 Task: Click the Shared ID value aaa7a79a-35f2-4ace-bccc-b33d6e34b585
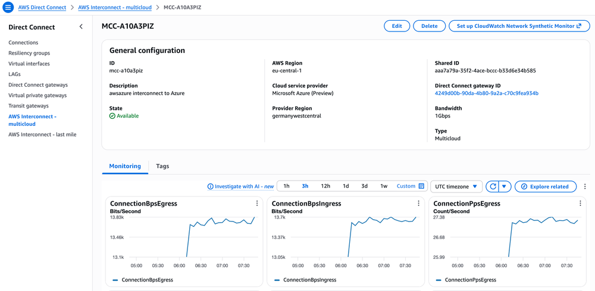(486, 71)
